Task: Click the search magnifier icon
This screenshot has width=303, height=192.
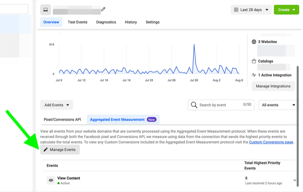Action: coord(194,105)
